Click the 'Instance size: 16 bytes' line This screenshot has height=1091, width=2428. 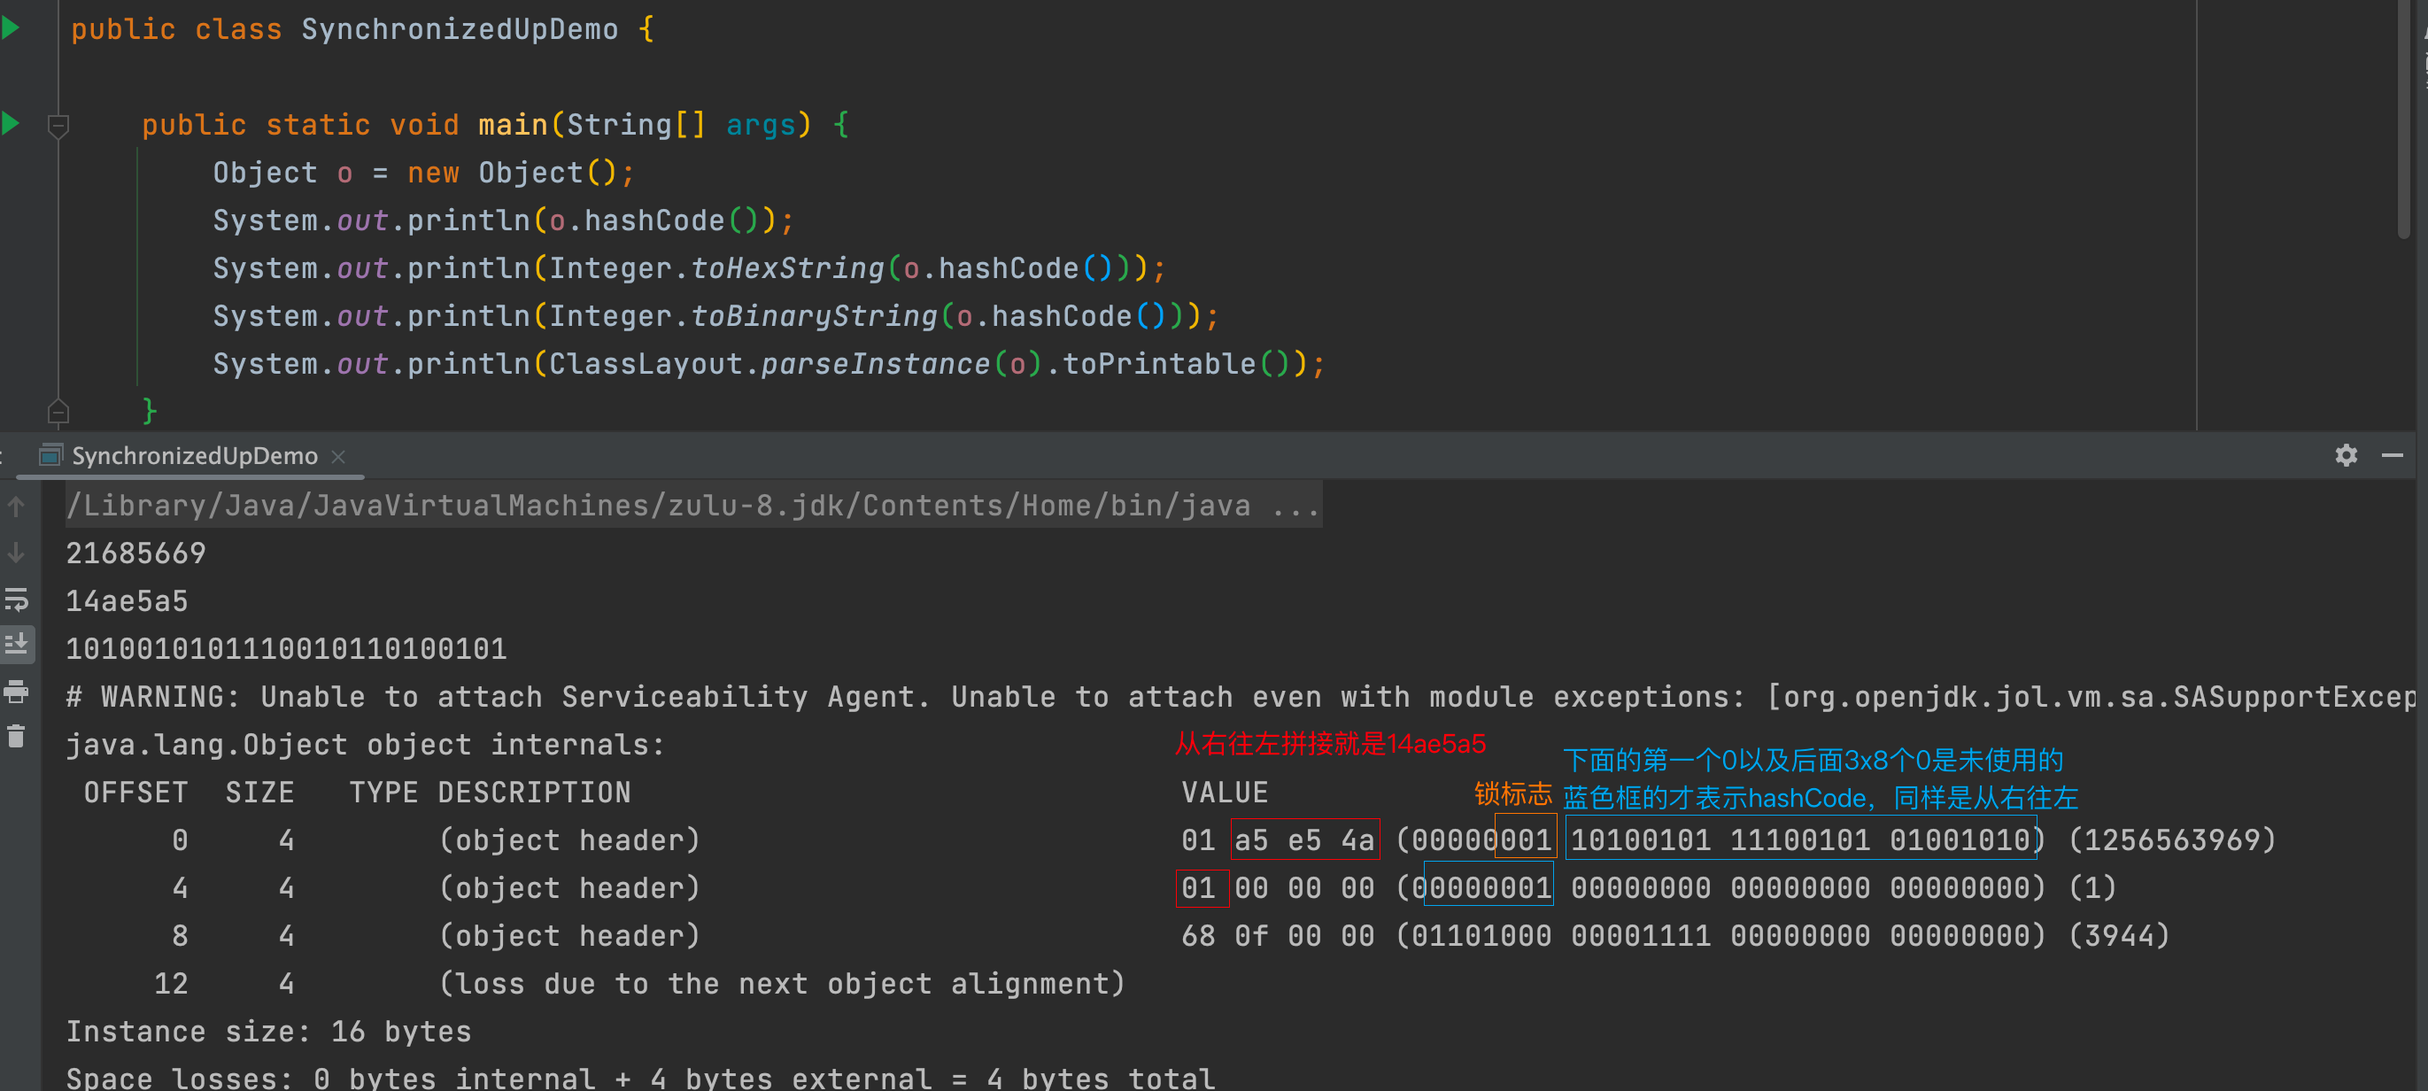pos(268,1033)
